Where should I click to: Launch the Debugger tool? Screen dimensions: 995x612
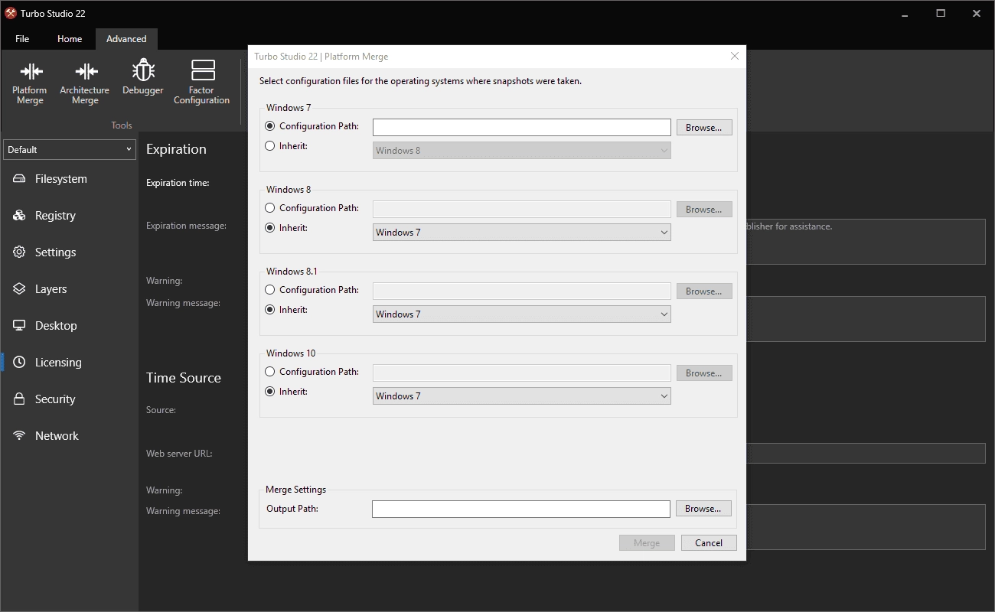(143, 79)
